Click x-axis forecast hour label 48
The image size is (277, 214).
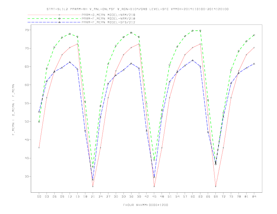162,197
